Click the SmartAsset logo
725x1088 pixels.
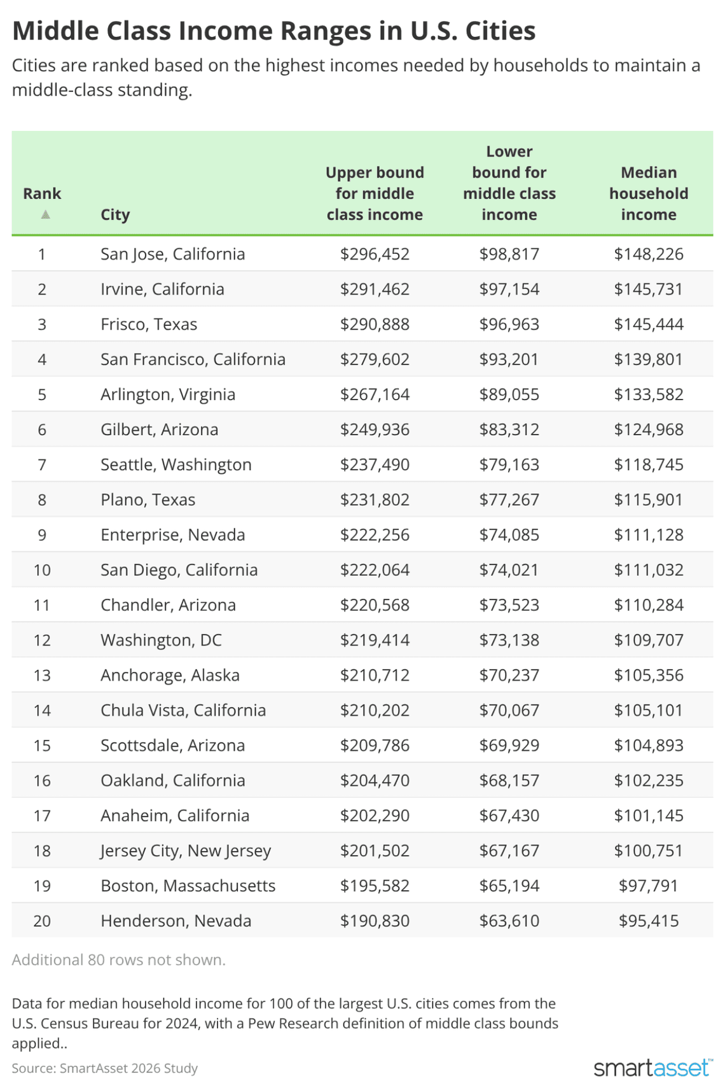[652, 1067]
